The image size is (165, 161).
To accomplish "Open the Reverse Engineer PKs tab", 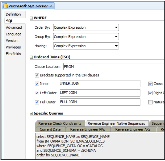I will coord(88,129).
